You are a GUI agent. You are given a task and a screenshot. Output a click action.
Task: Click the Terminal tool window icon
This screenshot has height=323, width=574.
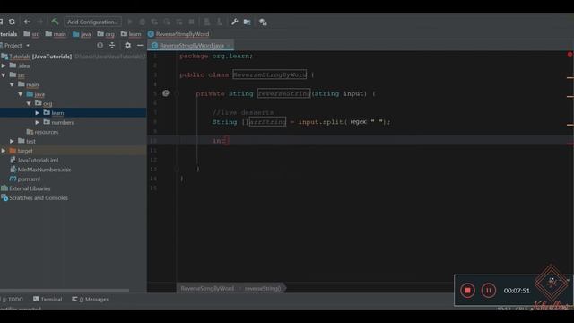36,299
